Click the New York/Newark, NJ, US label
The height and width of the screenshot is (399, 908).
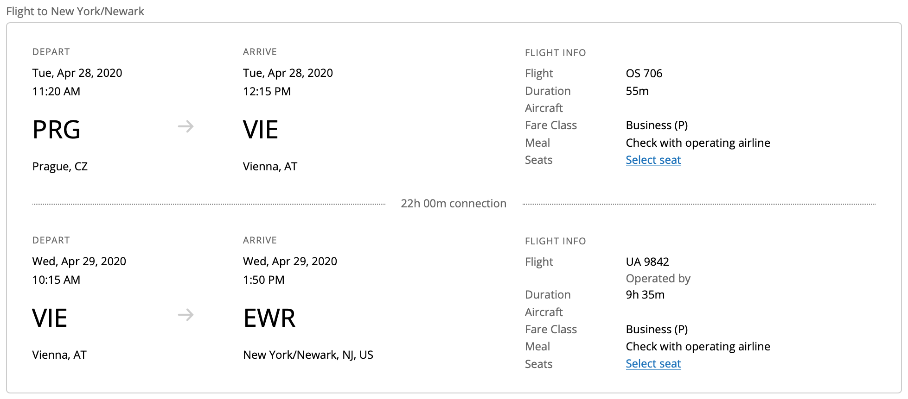click(x=308, y=355)
